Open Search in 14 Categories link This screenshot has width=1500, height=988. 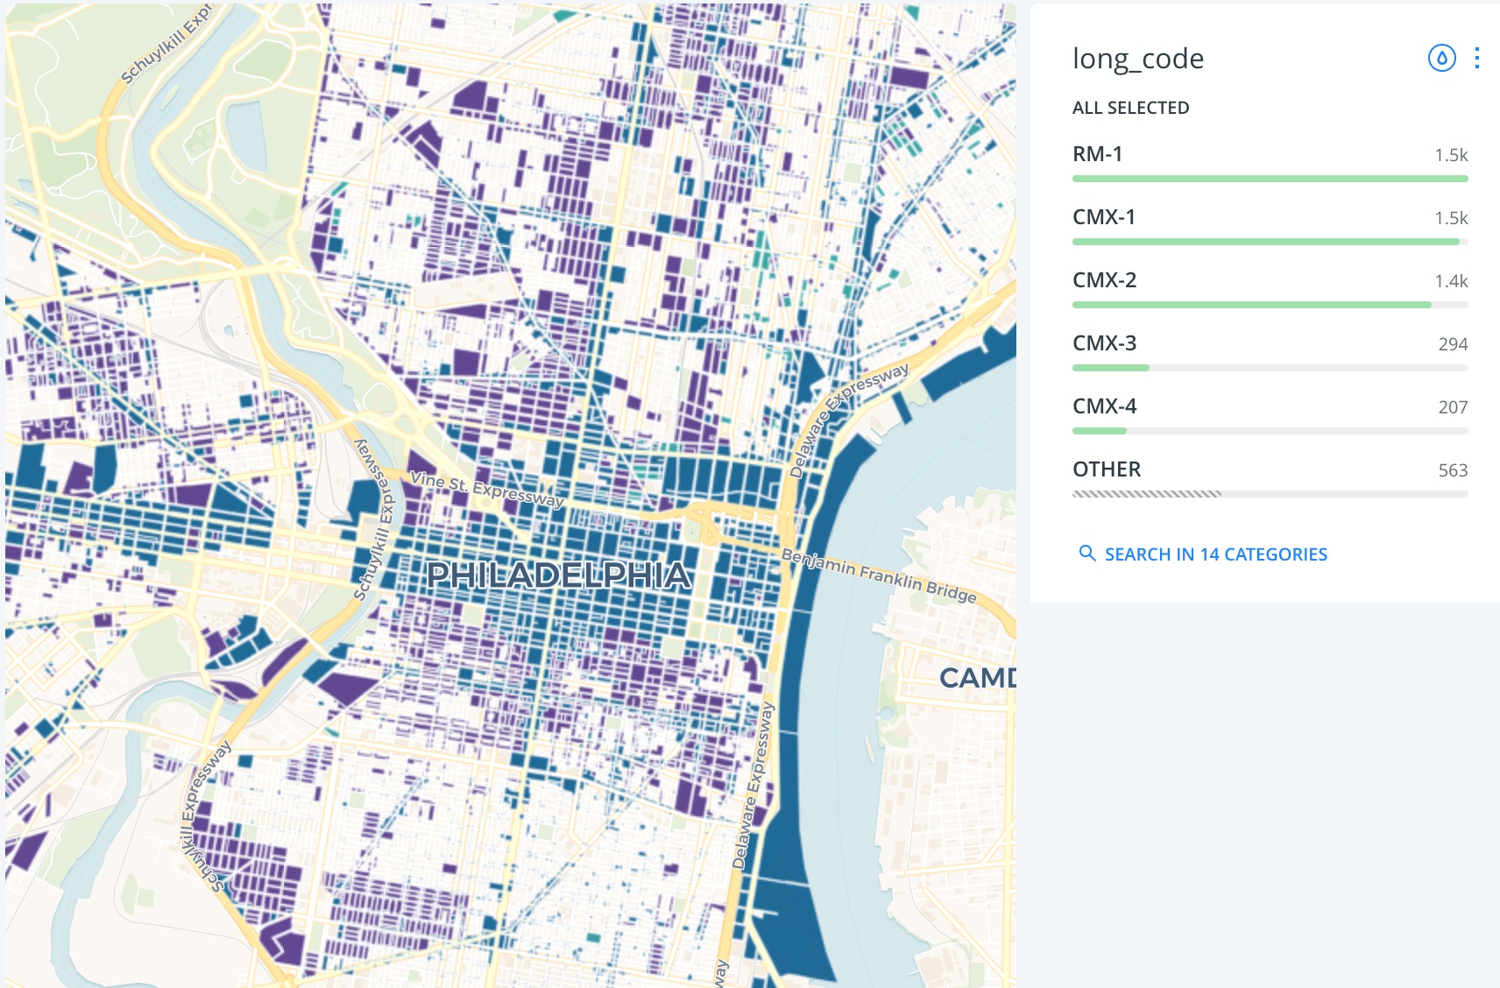coord(1215,554)
